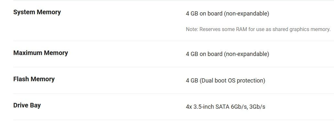Click the Flash Memory label
This screenshot has height=122, width=334.
pyautogui.click(x=34, y=79)
